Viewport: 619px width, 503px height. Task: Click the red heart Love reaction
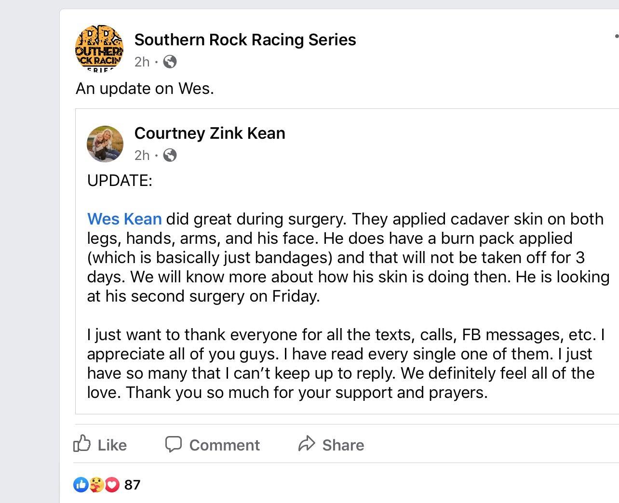click(x=112, y=484)
